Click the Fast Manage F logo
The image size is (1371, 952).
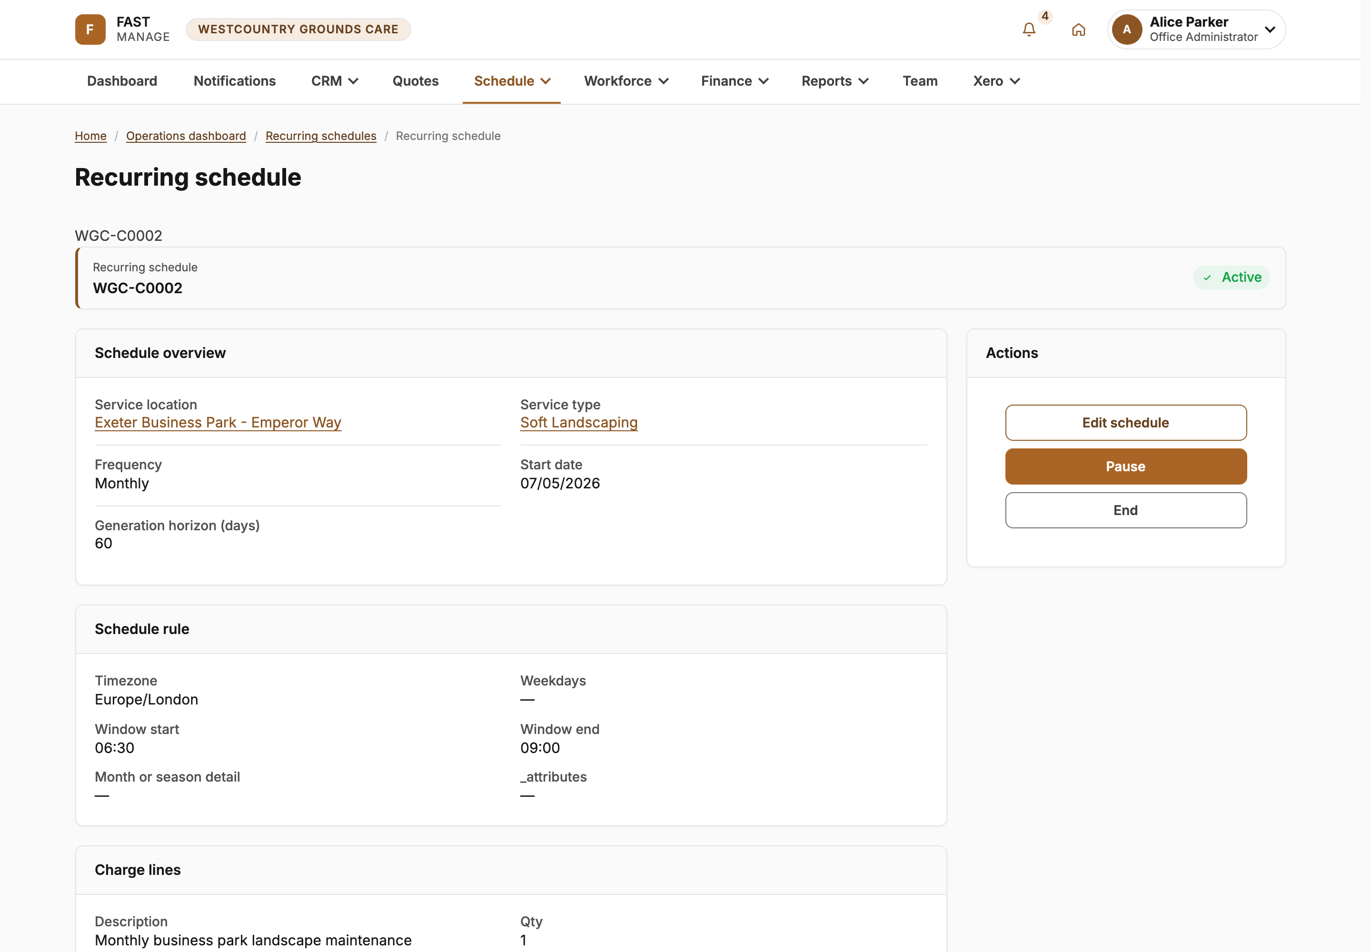pyautogui.click(x=90, y=29)
